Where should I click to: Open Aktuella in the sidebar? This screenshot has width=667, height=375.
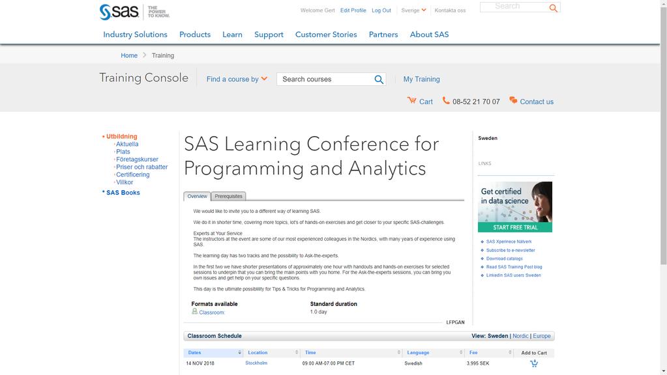(x=127, y=144)
